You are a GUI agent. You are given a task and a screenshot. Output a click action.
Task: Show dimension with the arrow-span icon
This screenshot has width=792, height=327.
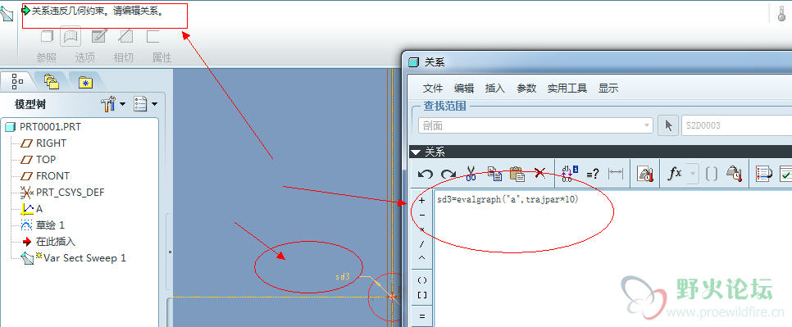[616, 174]
